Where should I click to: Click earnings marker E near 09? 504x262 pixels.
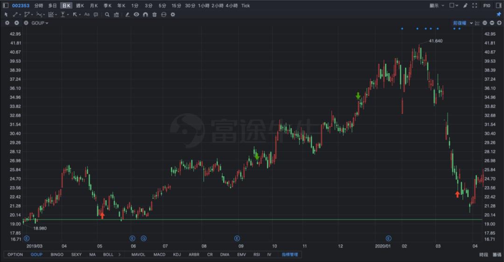pos(237,238)
